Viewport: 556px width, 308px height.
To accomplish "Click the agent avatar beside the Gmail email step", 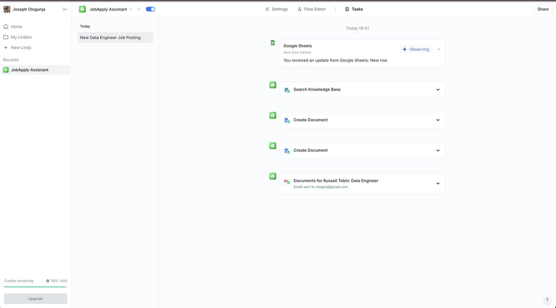I will 273,176.
